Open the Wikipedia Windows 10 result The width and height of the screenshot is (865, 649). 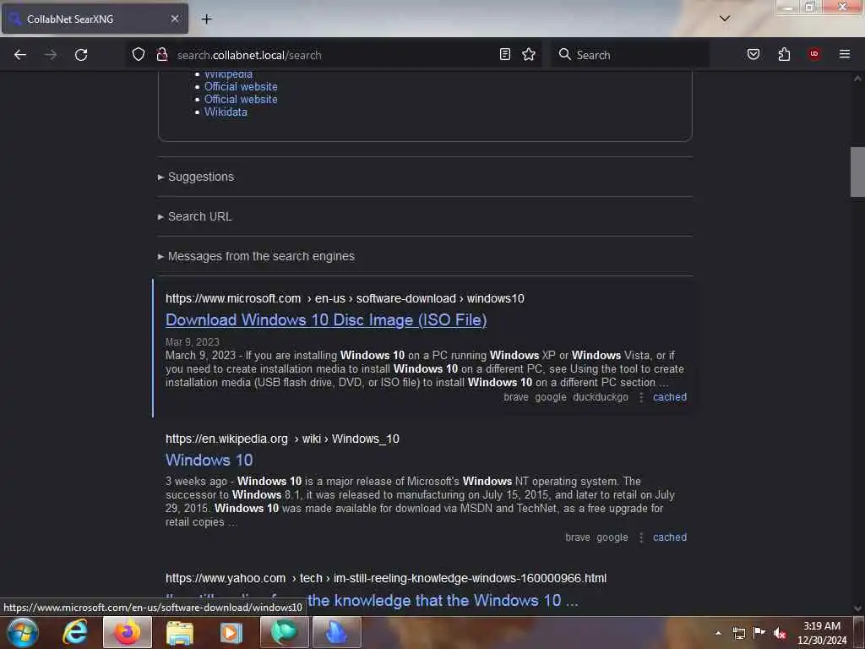[x=209, y=461]
